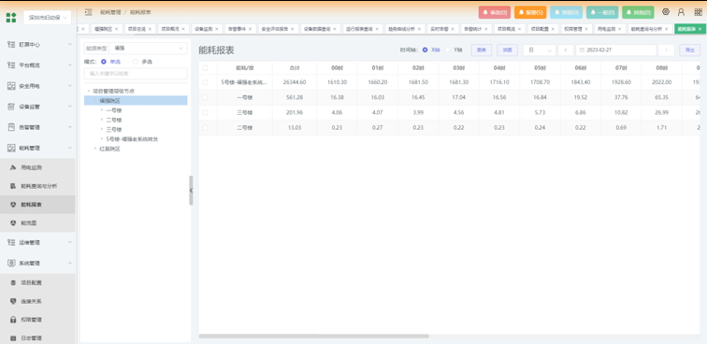The image size is (707, 344).
Task: Open the 日 period dropdown
Action: point(540,50)
